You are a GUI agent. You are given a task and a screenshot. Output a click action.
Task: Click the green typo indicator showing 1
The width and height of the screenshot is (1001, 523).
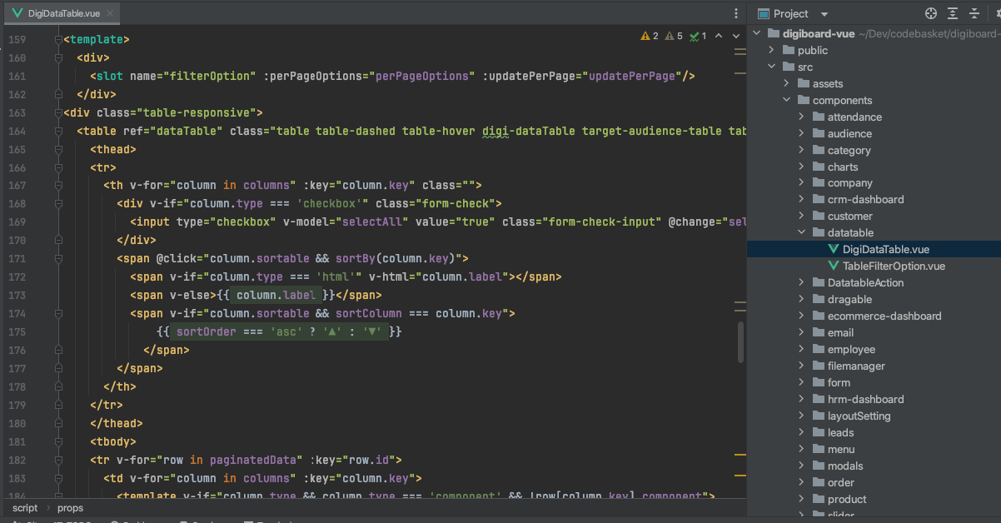pyautogui.click(x=698, y=37)
